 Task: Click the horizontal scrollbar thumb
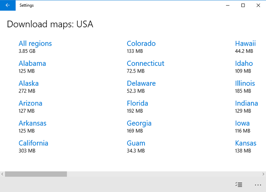click(36, 174)
